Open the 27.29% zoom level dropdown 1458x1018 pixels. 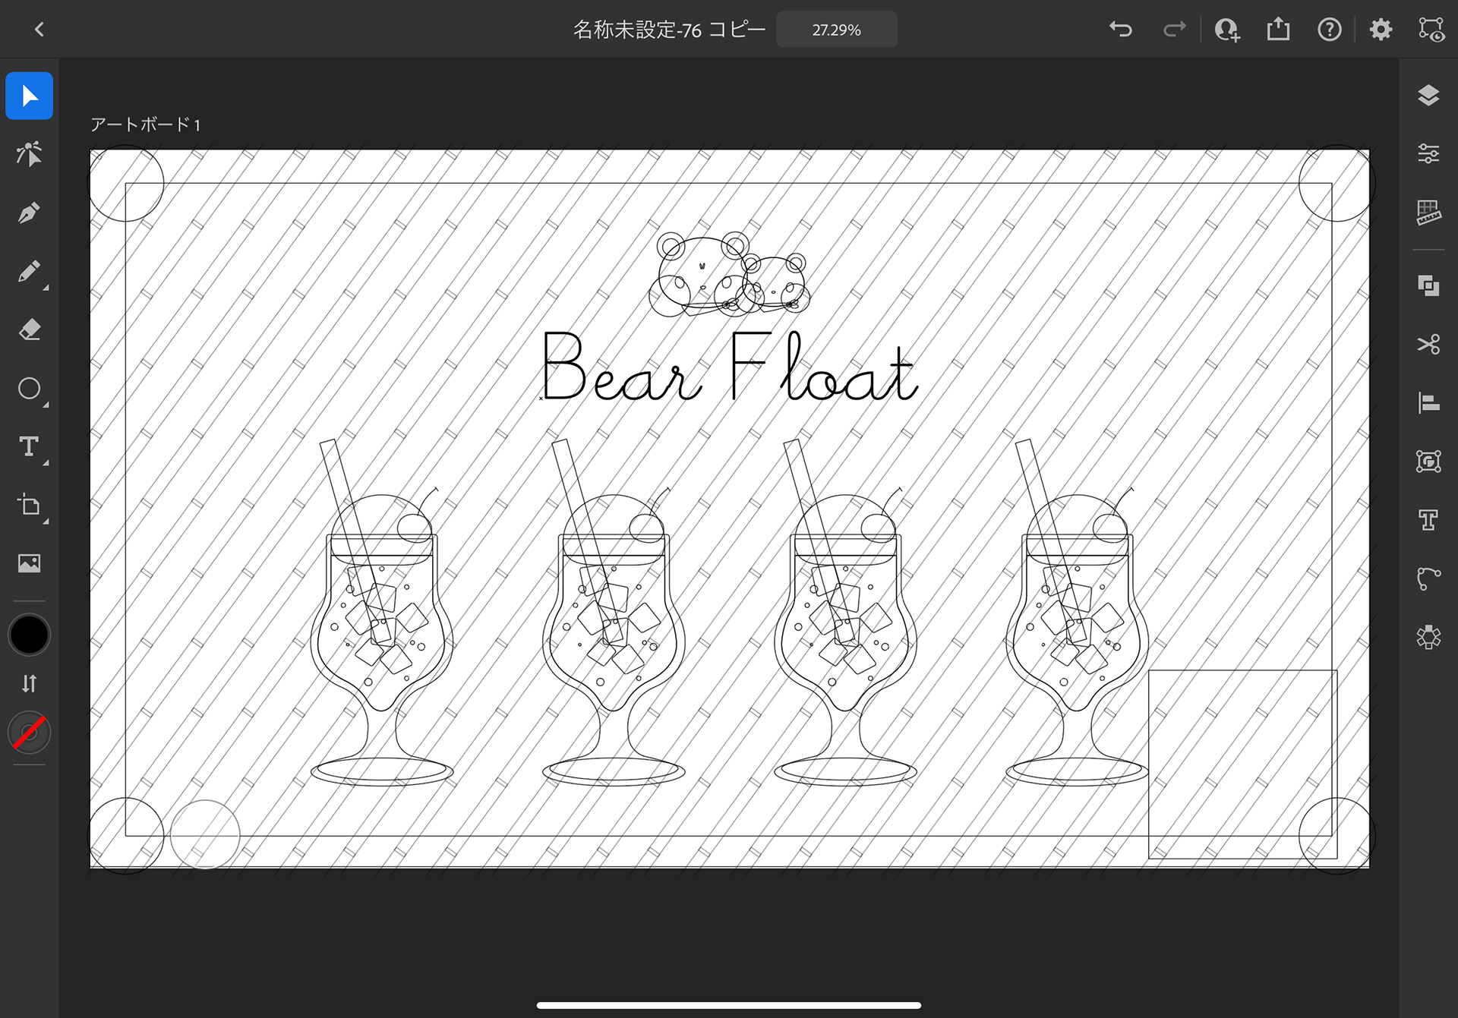pos(836,30)
